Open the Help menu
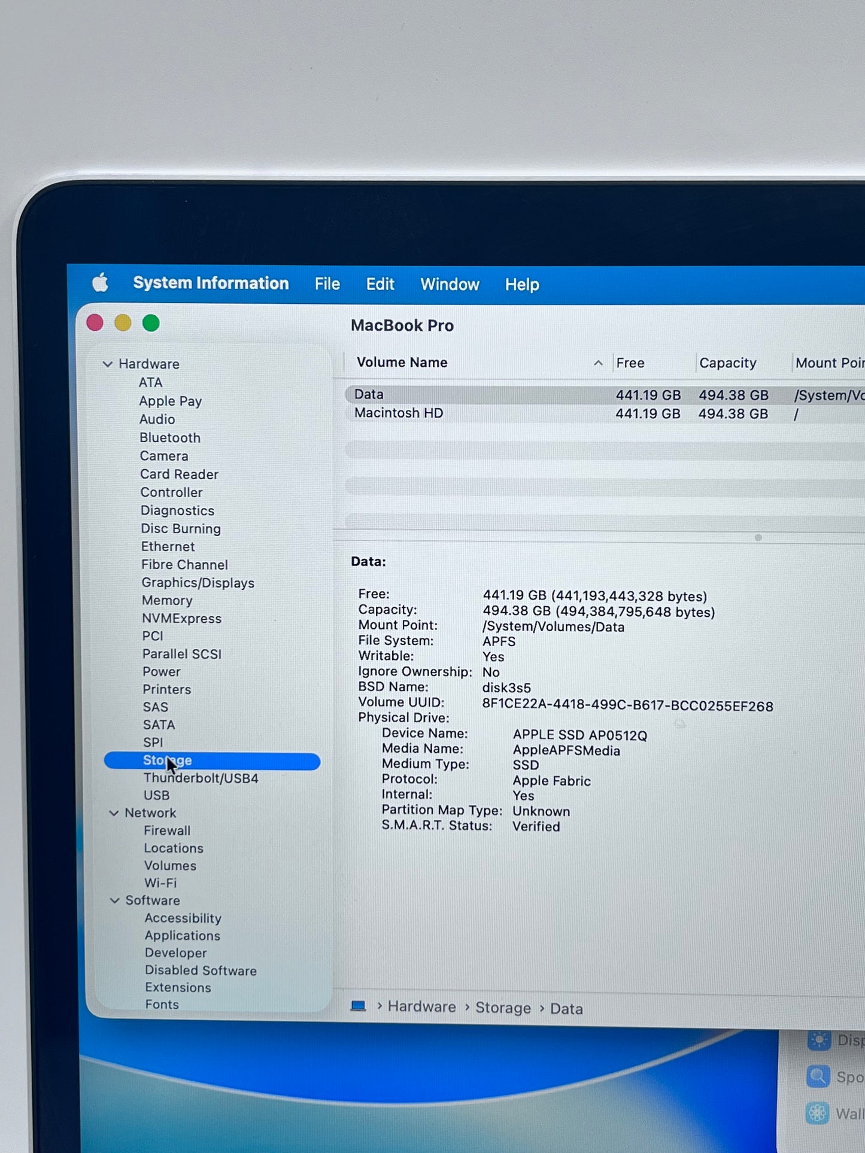The width and height of the screenshot is (865, 1153). tap(522, 284)
